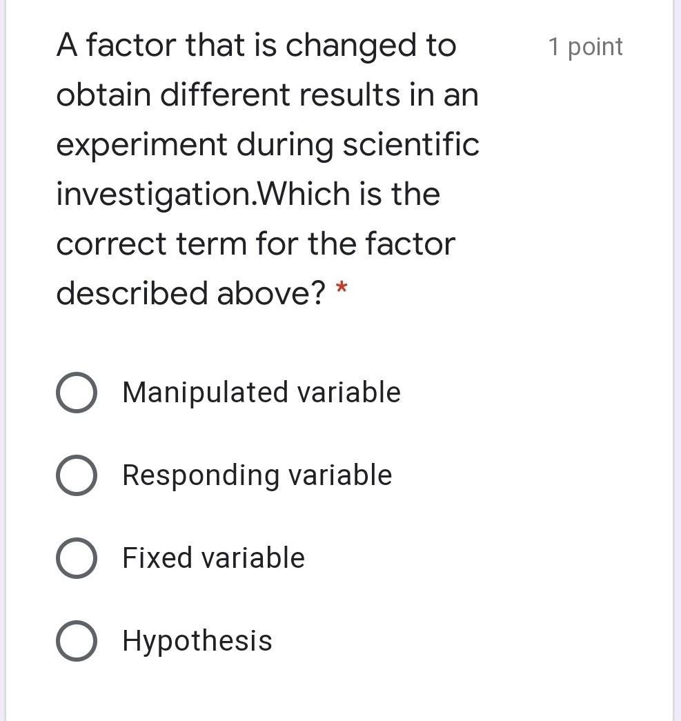The image size is (681, 721).
Task: Choose the Responding variable radio circle
Action: [76, 475]
